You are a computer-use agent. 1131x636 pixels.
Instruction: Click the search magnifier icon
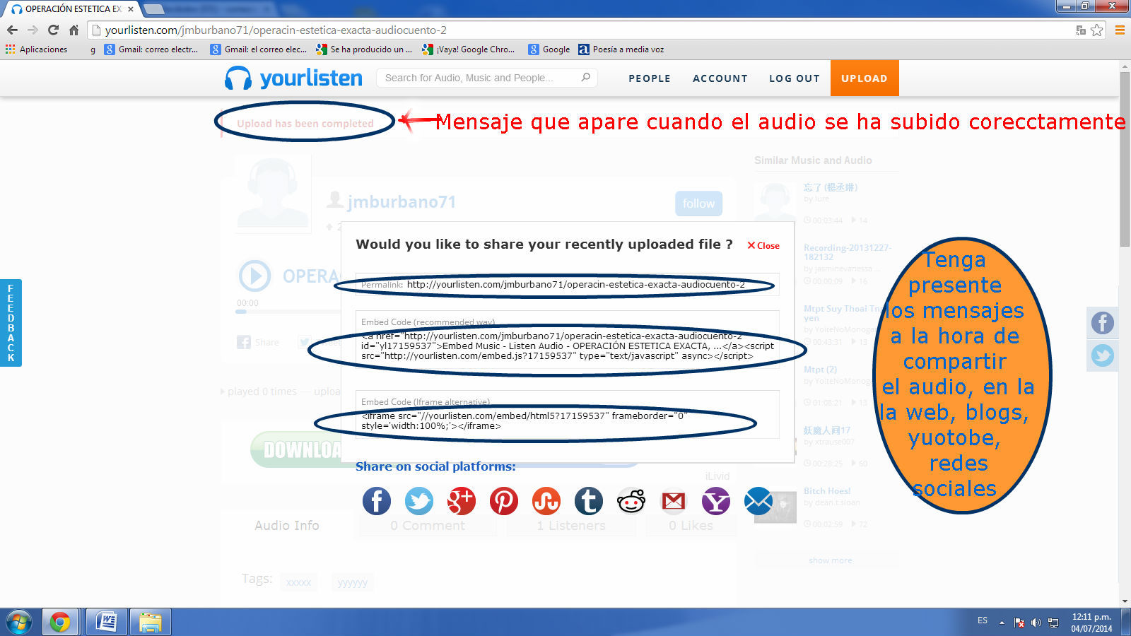586,78
